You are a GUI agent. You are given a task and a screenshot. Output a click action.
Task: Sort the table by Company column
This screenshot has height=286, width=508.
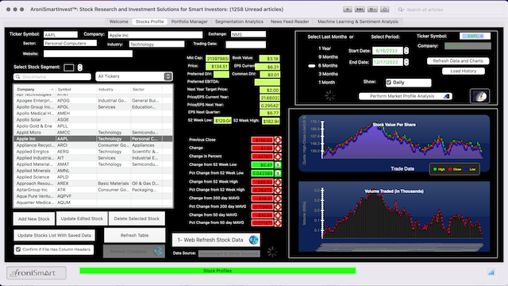(x=35, y=90)
